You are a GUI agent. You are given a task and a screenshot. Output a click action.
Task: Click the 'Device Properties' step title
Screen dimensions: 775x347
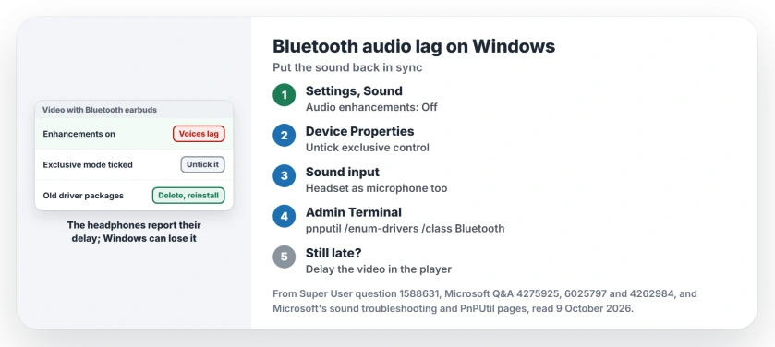click(x=360, y=131)
